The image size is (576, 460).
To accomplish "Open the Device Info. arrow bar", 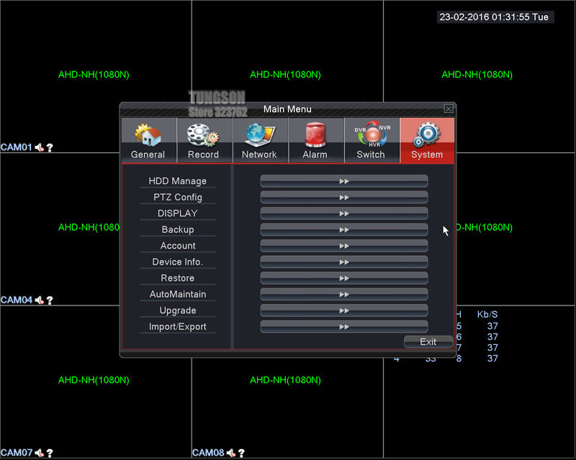I will tap(344, 262).
